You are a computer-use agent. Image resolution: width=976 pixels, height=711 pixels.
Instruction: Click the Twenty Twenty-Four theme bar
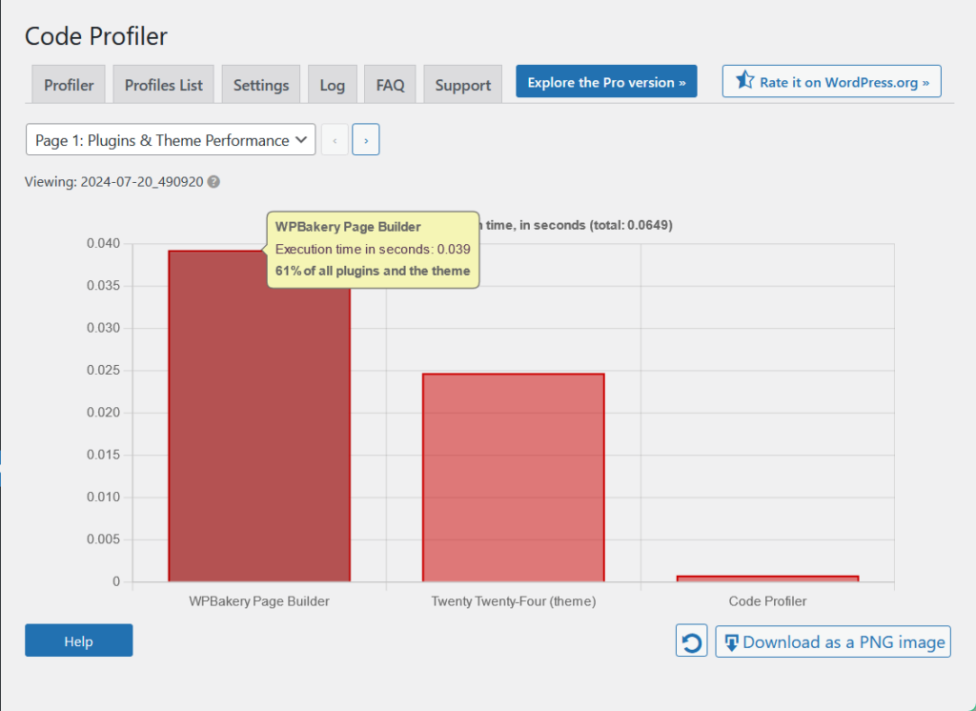tap(514, 478)
